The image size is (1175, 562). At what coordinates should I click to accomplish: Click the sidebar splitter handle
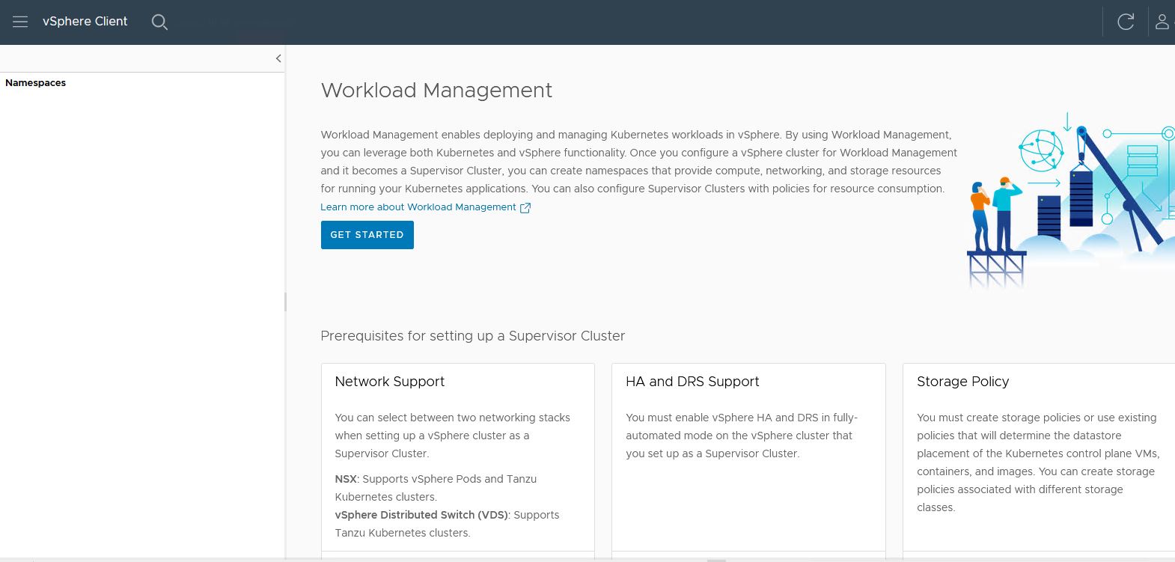point(285,302)
